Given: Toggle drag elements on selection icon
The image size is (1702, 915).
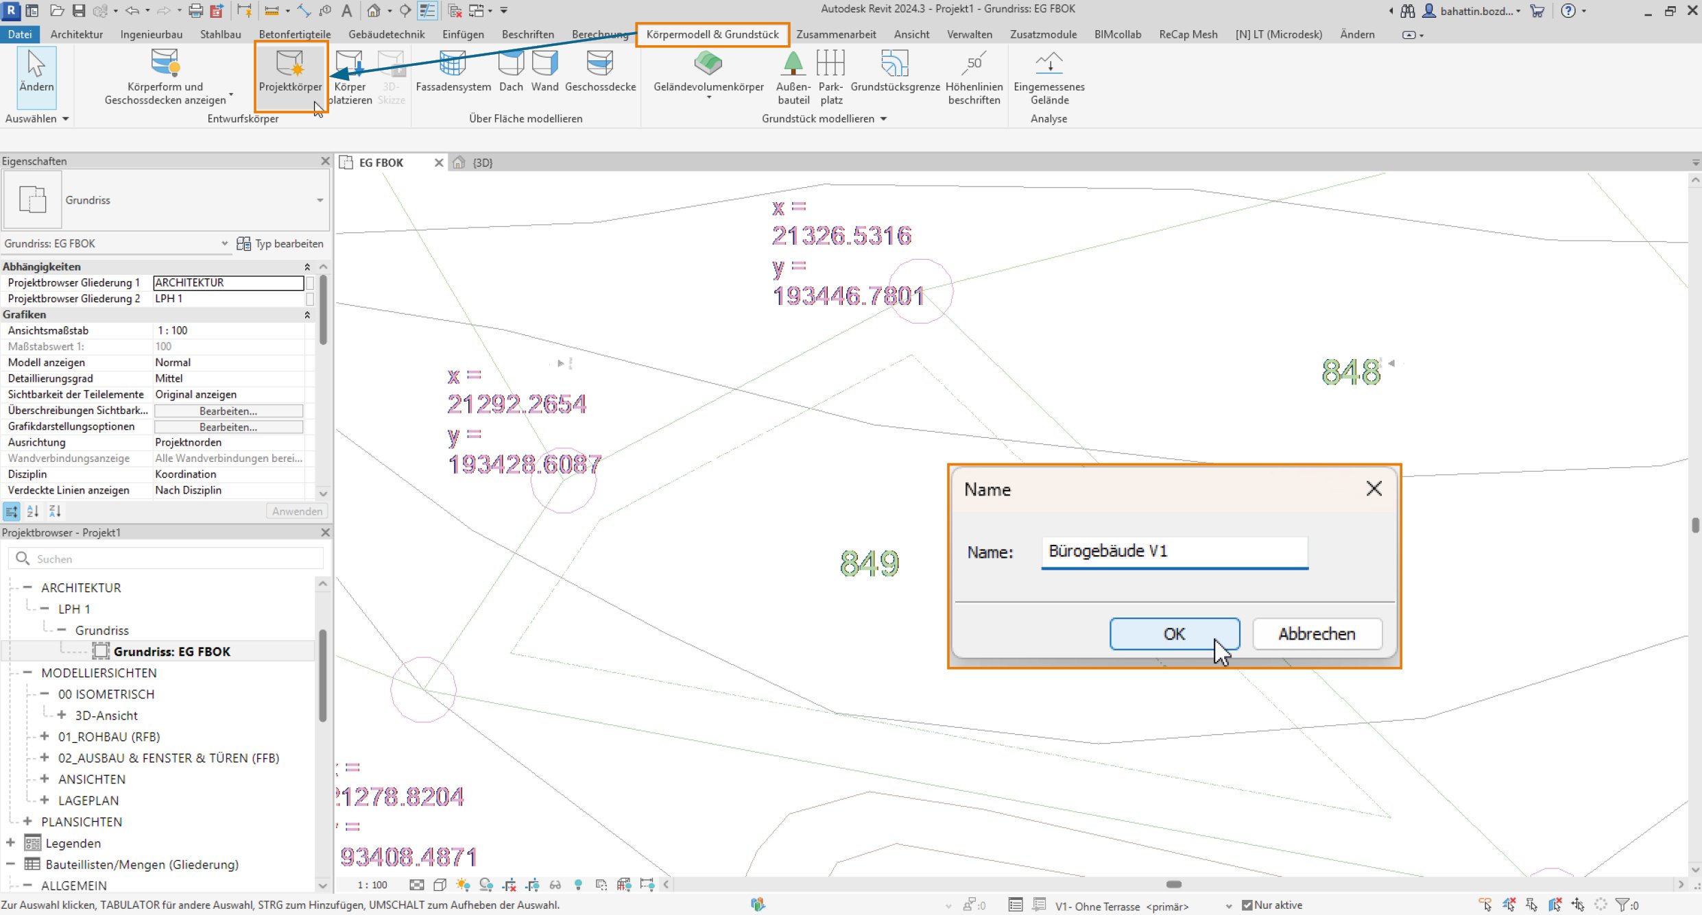Looking at the screenshot, I should [1578, 905].
